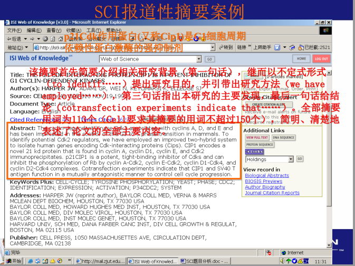Click the volume speaker tray icon

coord(282,261)
